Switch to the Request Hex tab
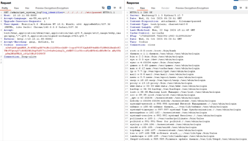Screen dimensions: 248x141 (x=27, y=8)
